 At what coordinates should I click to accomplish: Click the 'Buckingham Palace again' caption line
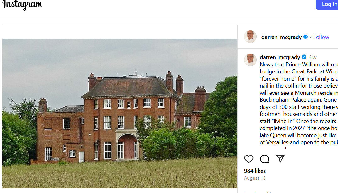tap(299, 100)
